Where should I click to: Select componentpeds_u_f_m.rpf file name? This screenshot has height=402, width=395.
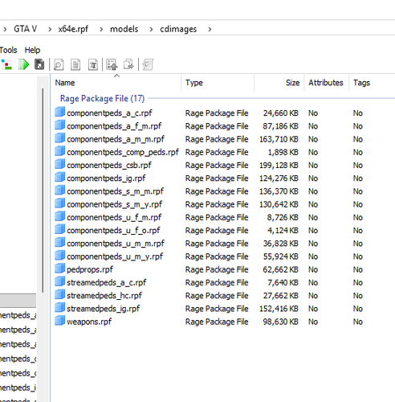coord(114,217)
